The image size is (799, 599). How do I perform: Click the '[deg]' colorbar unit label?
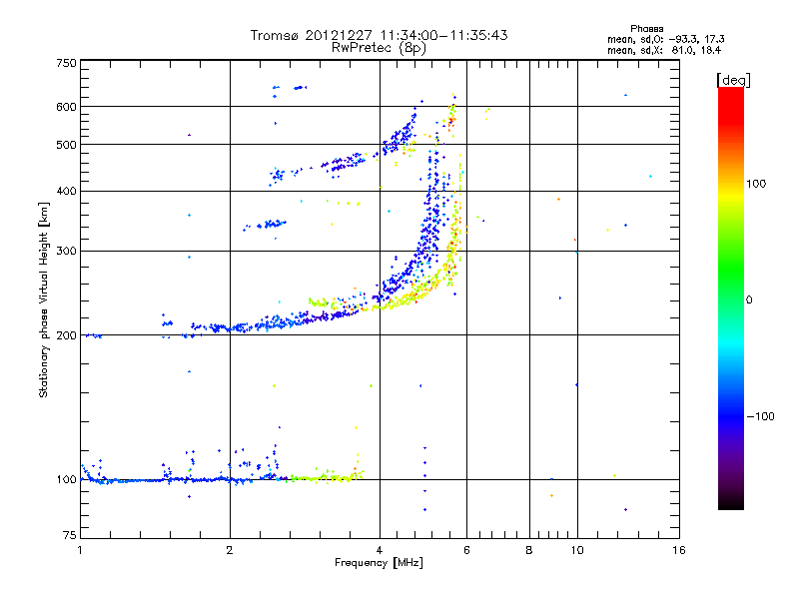tap(733, 80)
